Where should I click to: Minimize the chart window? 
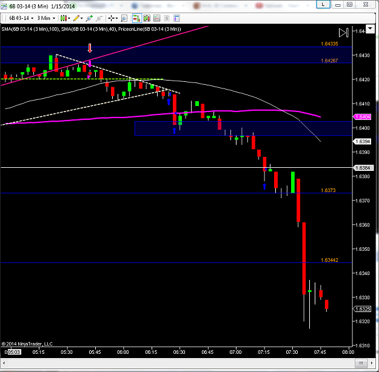[338, 4]
